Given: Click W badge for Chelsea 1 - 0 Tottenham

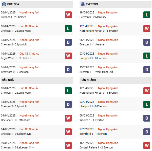Looking at the screenshot, I should coord(68,118).
